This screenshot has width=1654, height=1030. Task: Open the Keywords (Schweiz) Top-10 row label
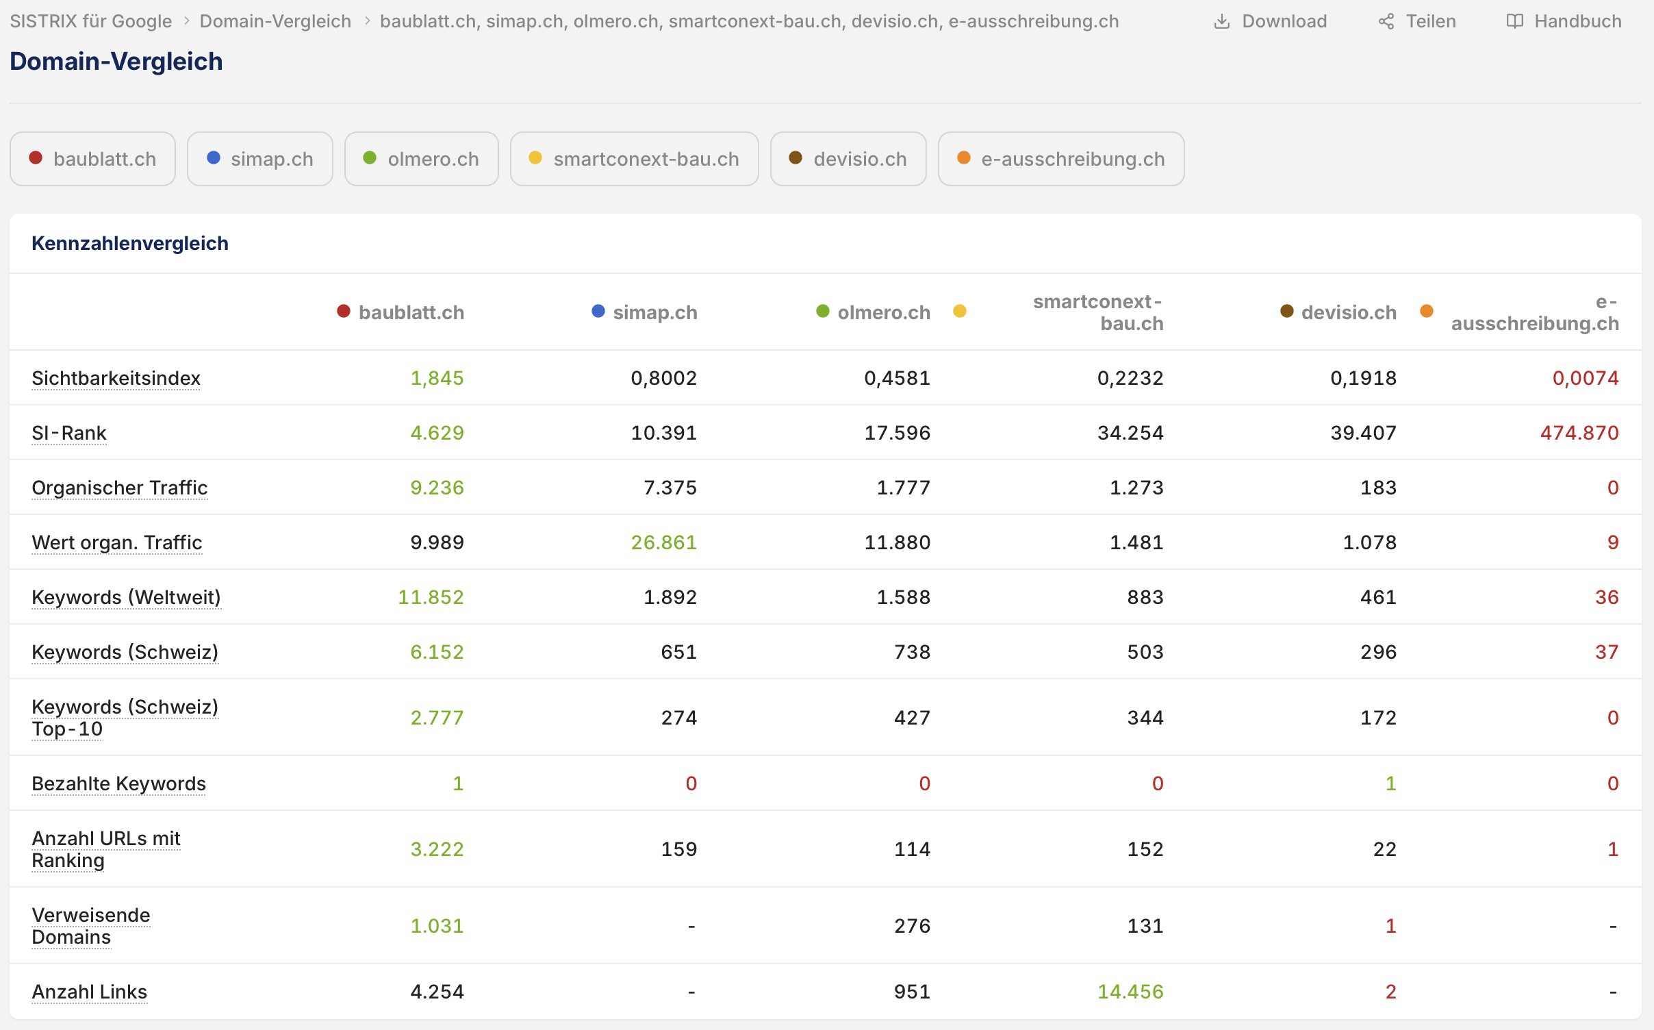point(125,718)
